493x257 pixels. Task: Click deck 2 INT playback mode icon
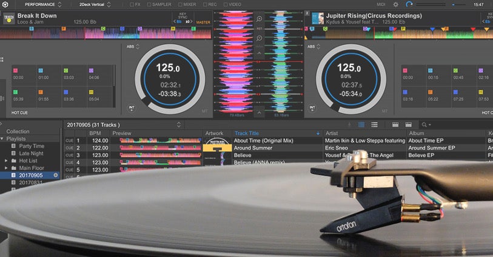[312, 108]
